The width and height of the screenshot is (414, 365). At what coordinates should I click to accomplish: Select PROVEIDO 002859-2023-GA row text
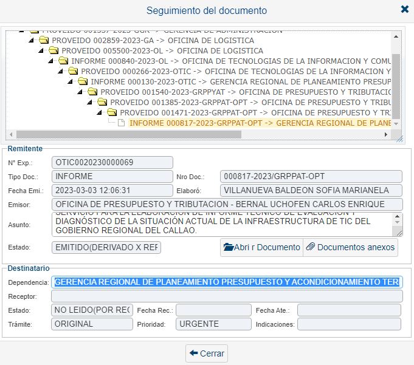(153, 40)
